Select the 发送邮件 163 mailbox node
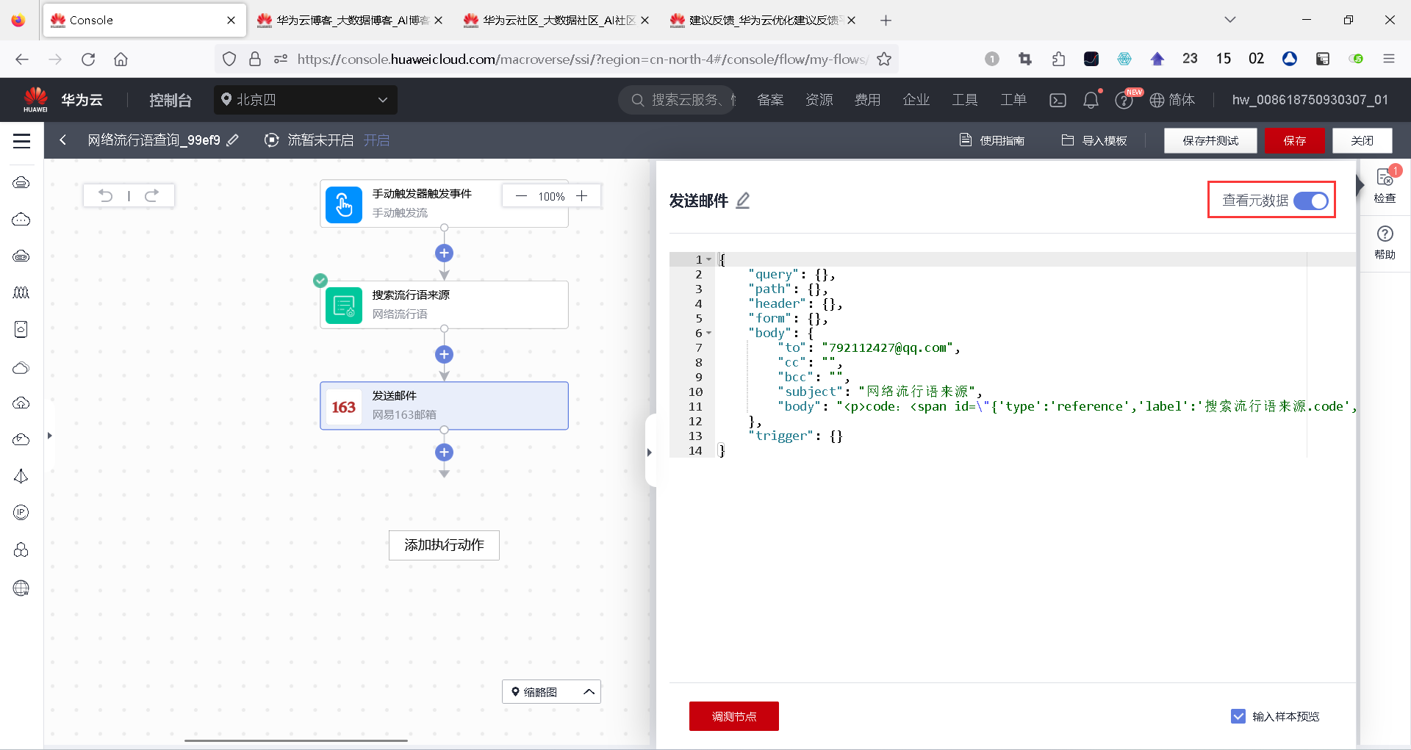This screenshot has width=1411, height=750. [444, 405]
